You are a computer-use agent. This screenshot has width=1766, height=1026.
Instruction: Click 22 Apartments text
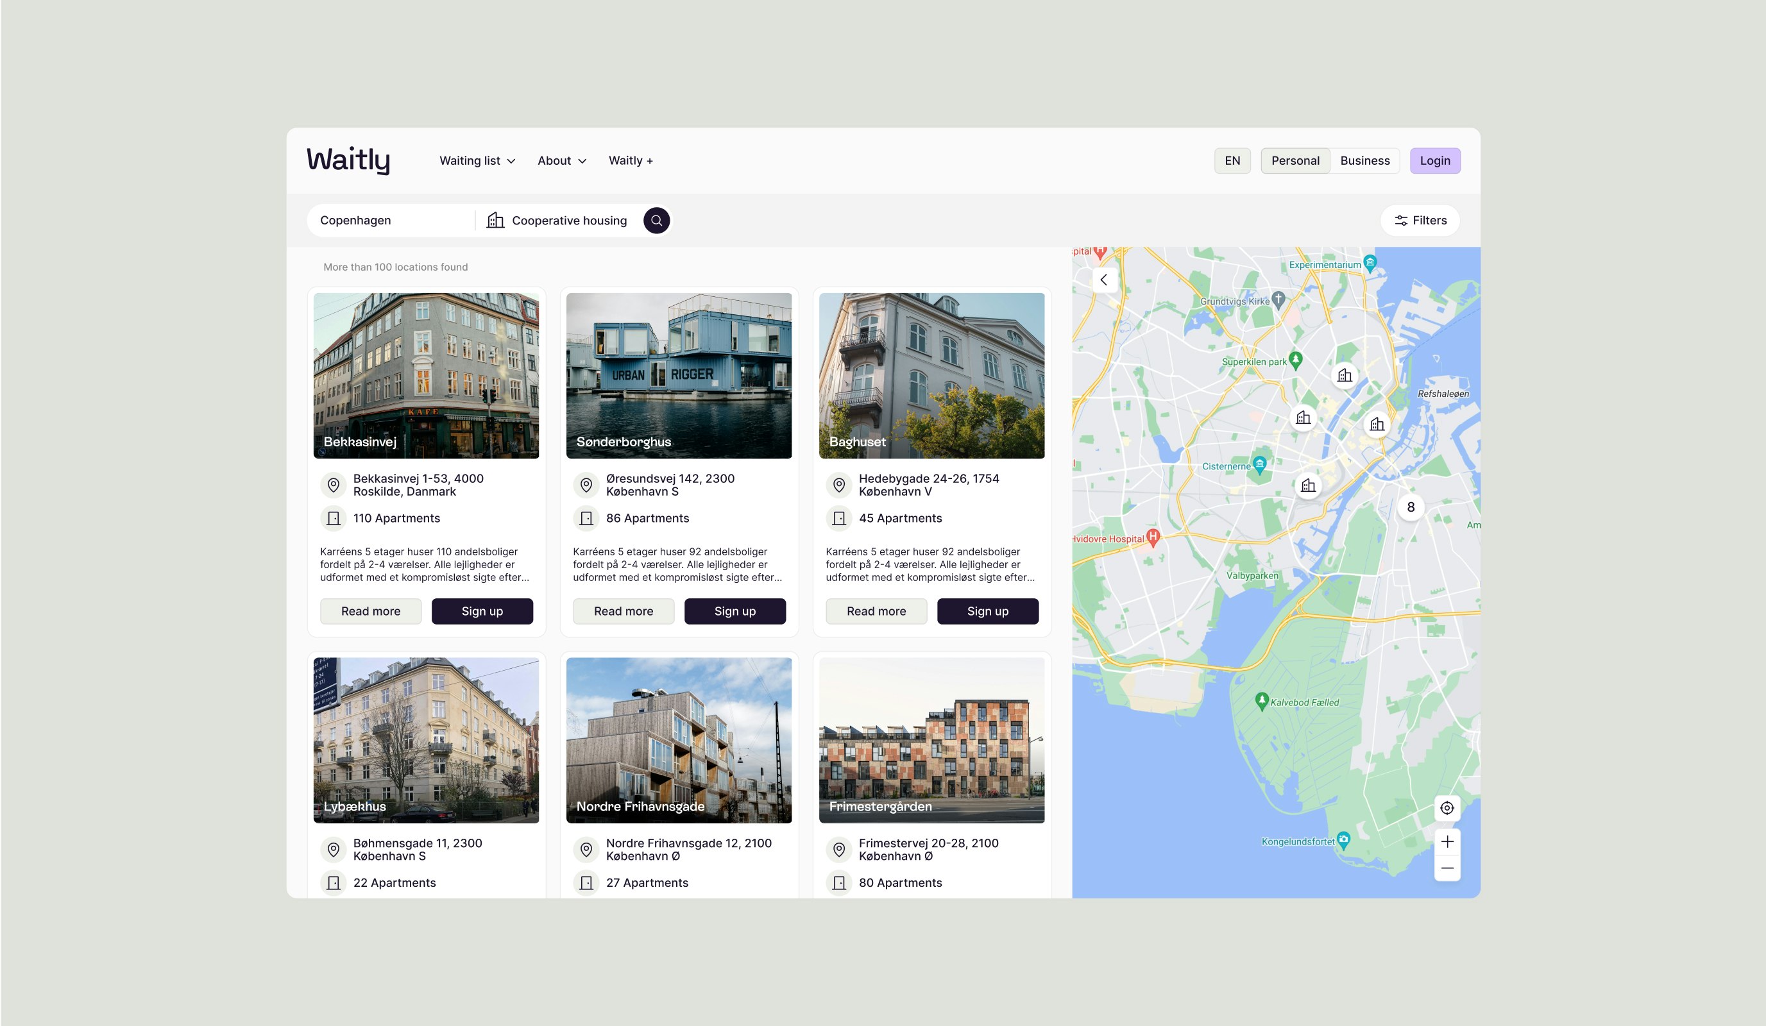point(395,883)
